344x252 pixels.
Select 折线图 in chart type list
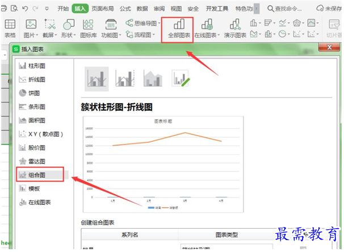[32, 79]
